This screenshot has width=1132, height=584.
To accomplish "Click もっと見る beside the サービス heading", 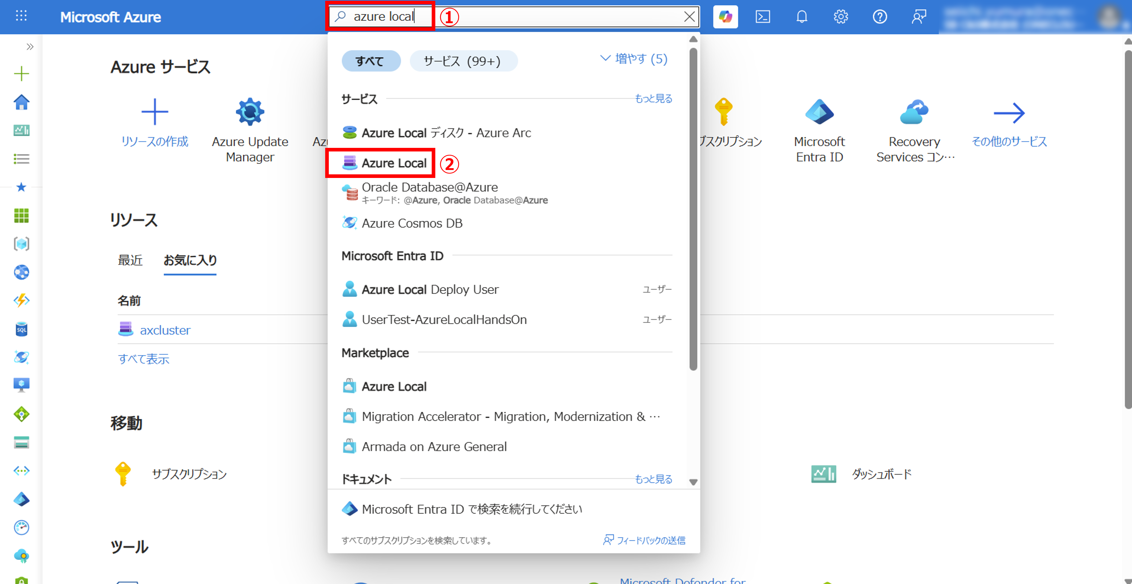I will [x=653, y=99].
